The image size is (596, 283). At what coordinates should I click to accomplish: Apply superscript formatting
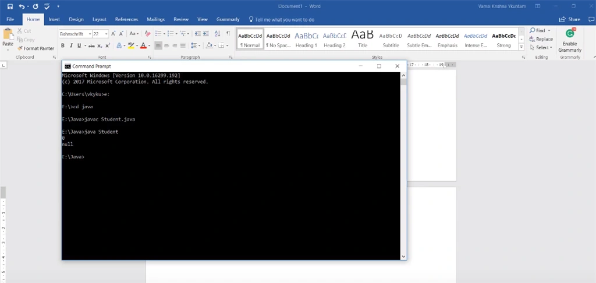pos(108,45)
